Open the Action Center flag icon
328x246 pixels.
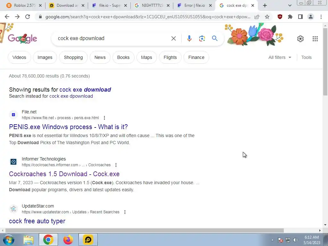pyautogui.click(x=280, y=240)
